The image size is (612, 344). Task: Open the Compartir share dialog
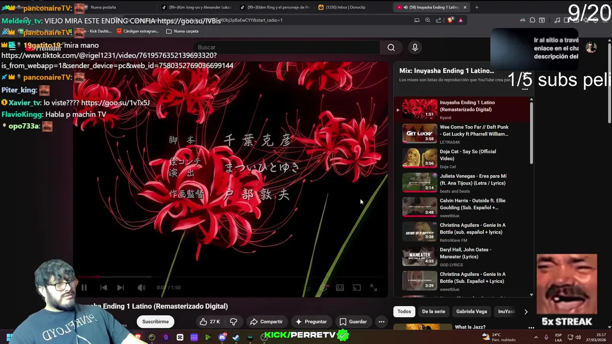266,322
